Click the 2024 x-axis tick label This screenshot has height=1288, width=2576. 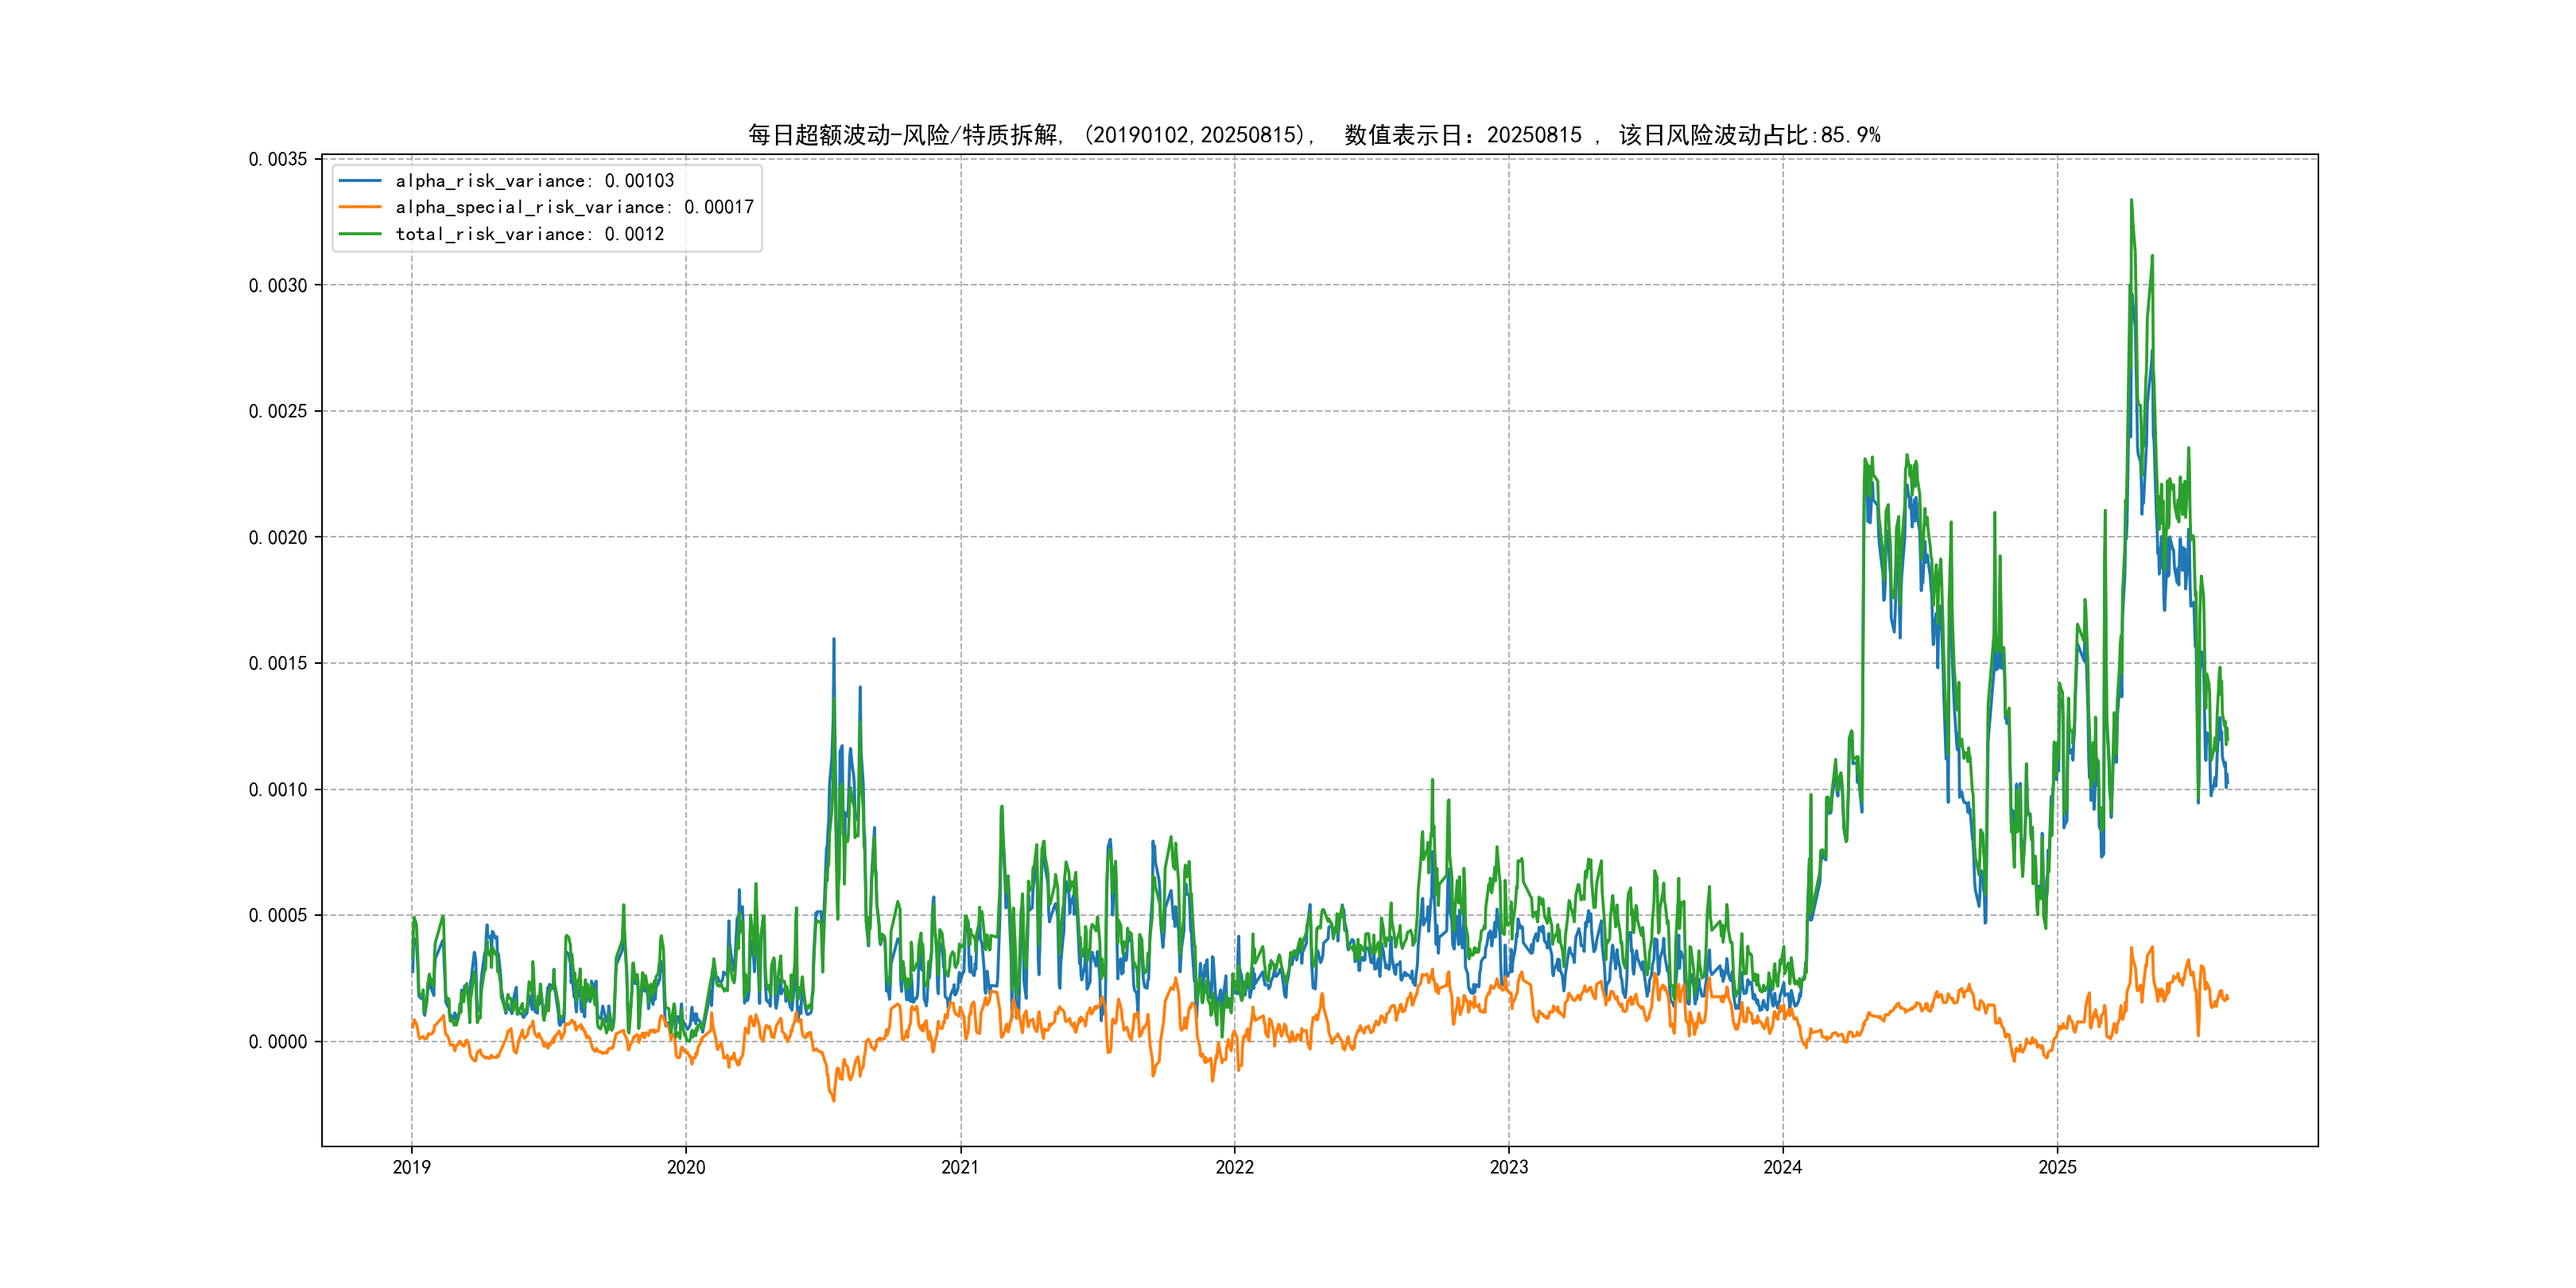1782,1167
